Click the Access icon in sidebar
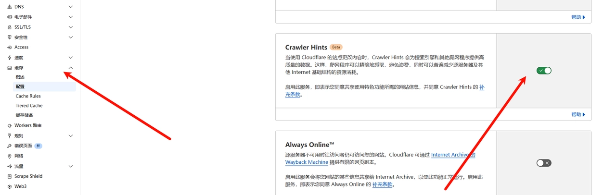Screen dimensions: 616x195 9,47
